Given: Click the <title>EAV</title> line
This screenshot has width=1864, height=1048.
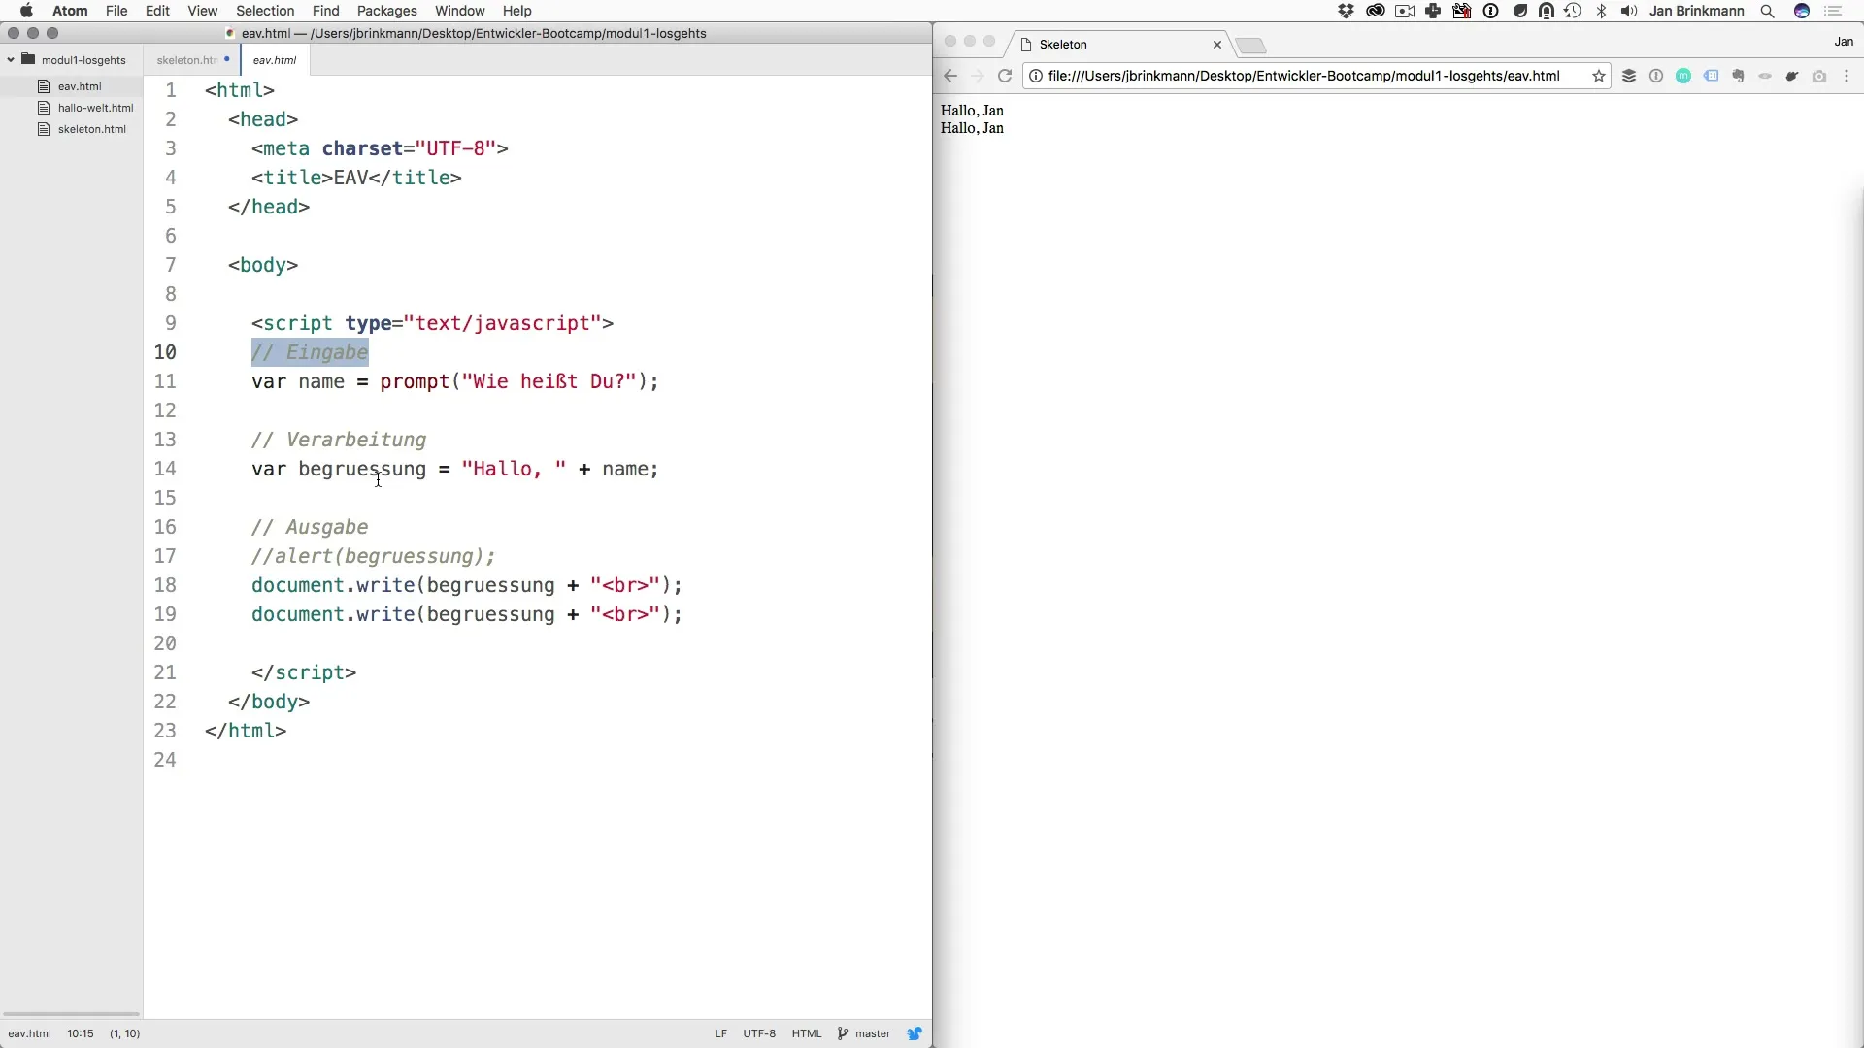Looking at the screenshot, I should [x=356, y=178].
